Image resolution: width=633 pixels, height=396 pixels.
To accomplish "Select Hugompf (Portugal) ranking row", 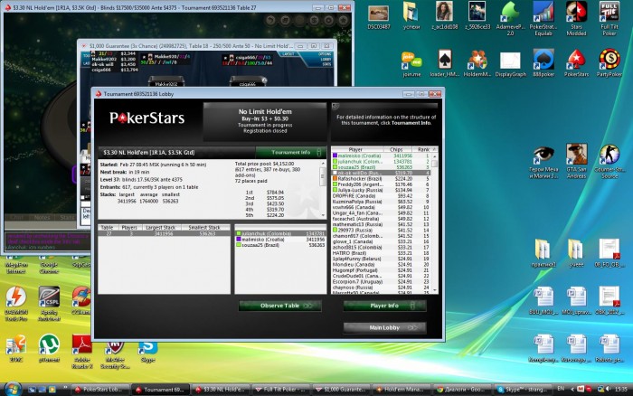I will coord(381,270).
